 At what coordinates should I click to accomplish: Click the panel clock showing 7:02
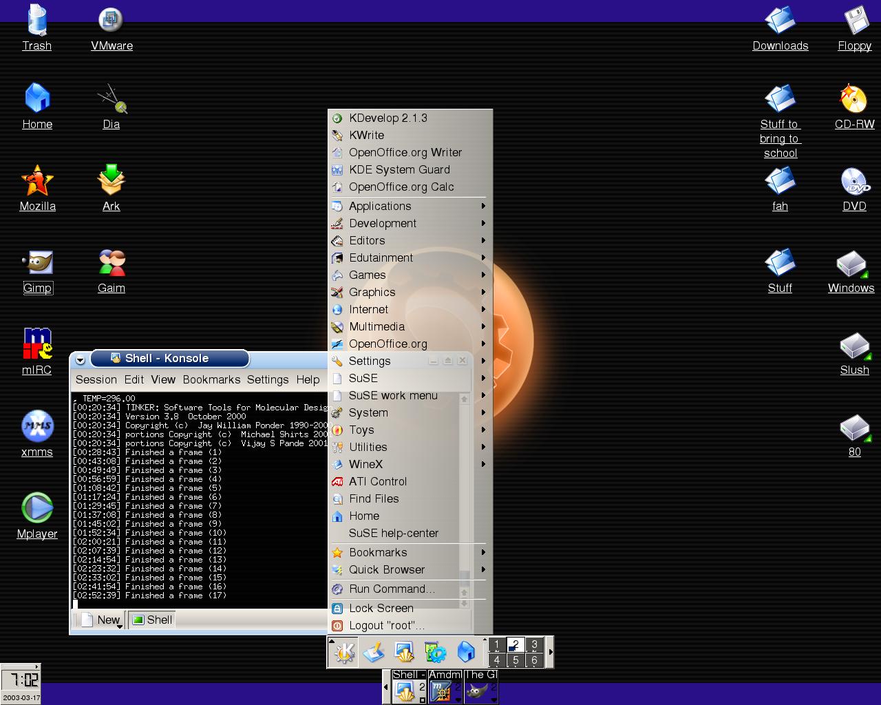click(x=21, y=680)
